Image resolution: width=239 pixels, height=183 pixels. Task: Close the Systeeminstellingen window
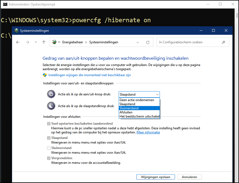226,31
